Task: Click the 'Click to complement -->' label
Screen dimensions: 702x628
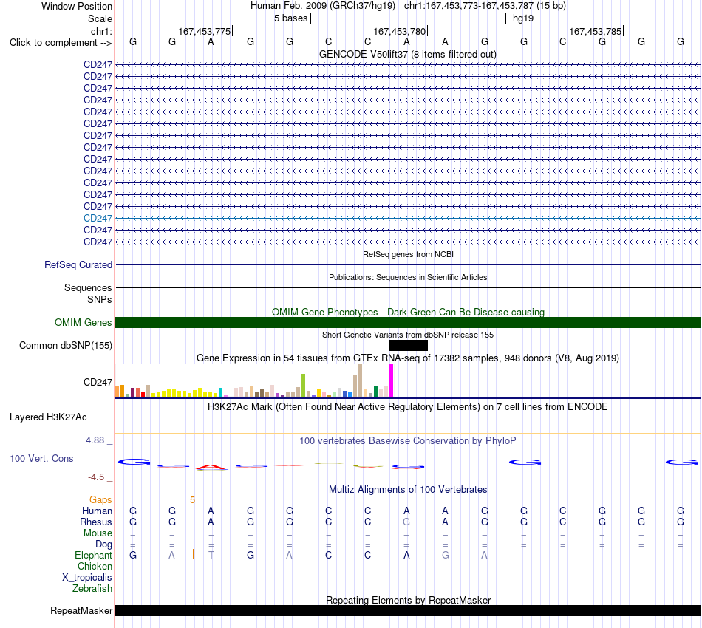Action: [x=61, y=43]
